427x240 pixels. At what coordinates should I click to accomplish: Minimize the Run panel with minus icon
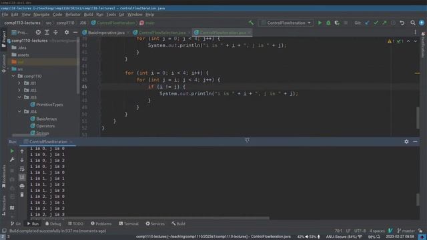pyautogui.click(x=415, y=141)
